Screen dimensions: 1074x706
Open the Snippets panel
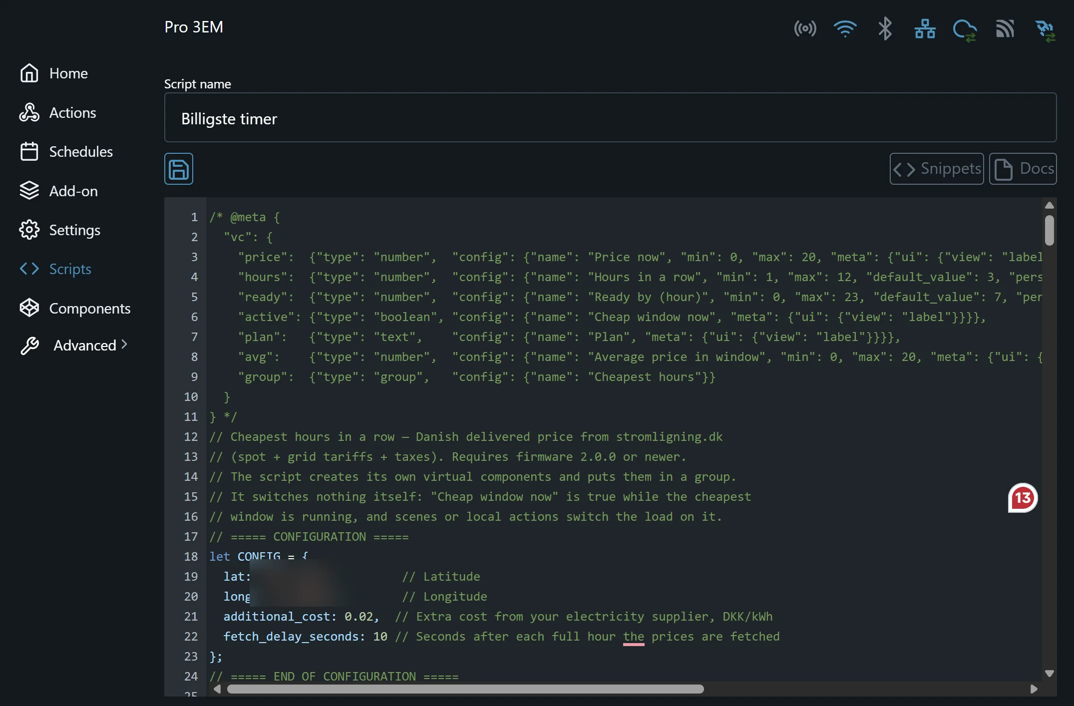[x=936, y=169]
